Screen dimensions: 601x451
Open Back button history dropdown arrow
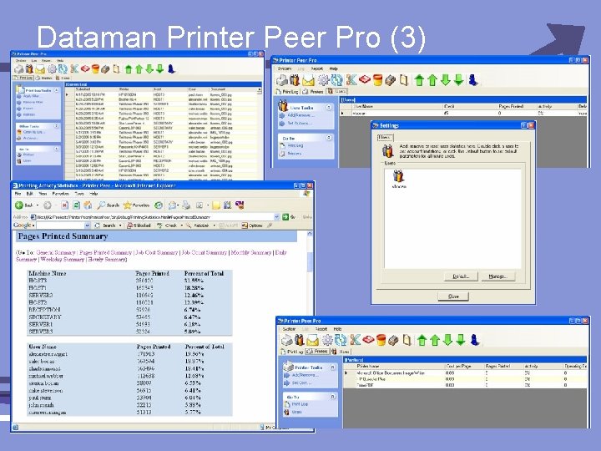click(x=38, y=205)
